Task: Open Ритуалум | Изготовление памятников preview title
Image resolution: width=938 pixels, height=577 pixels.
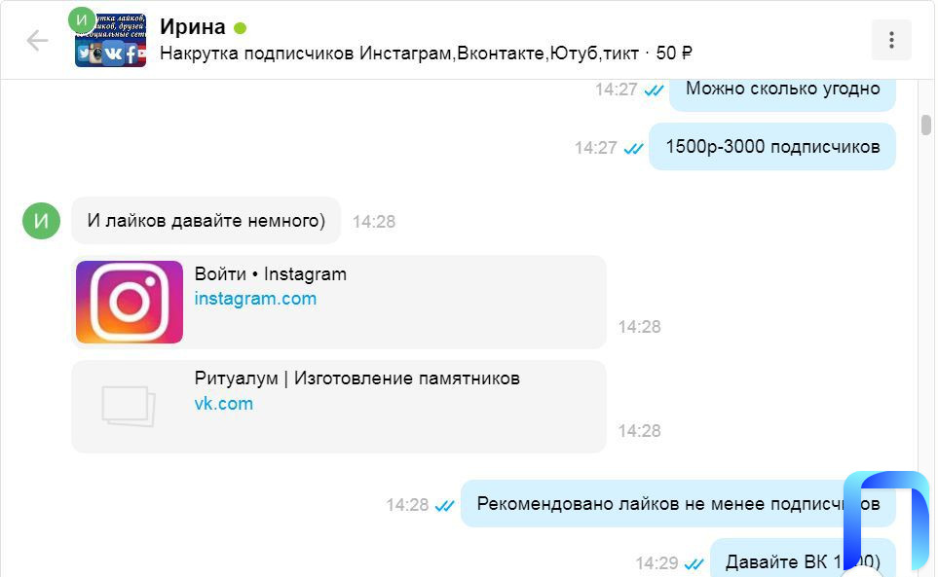Action: (x=357, y=379)
